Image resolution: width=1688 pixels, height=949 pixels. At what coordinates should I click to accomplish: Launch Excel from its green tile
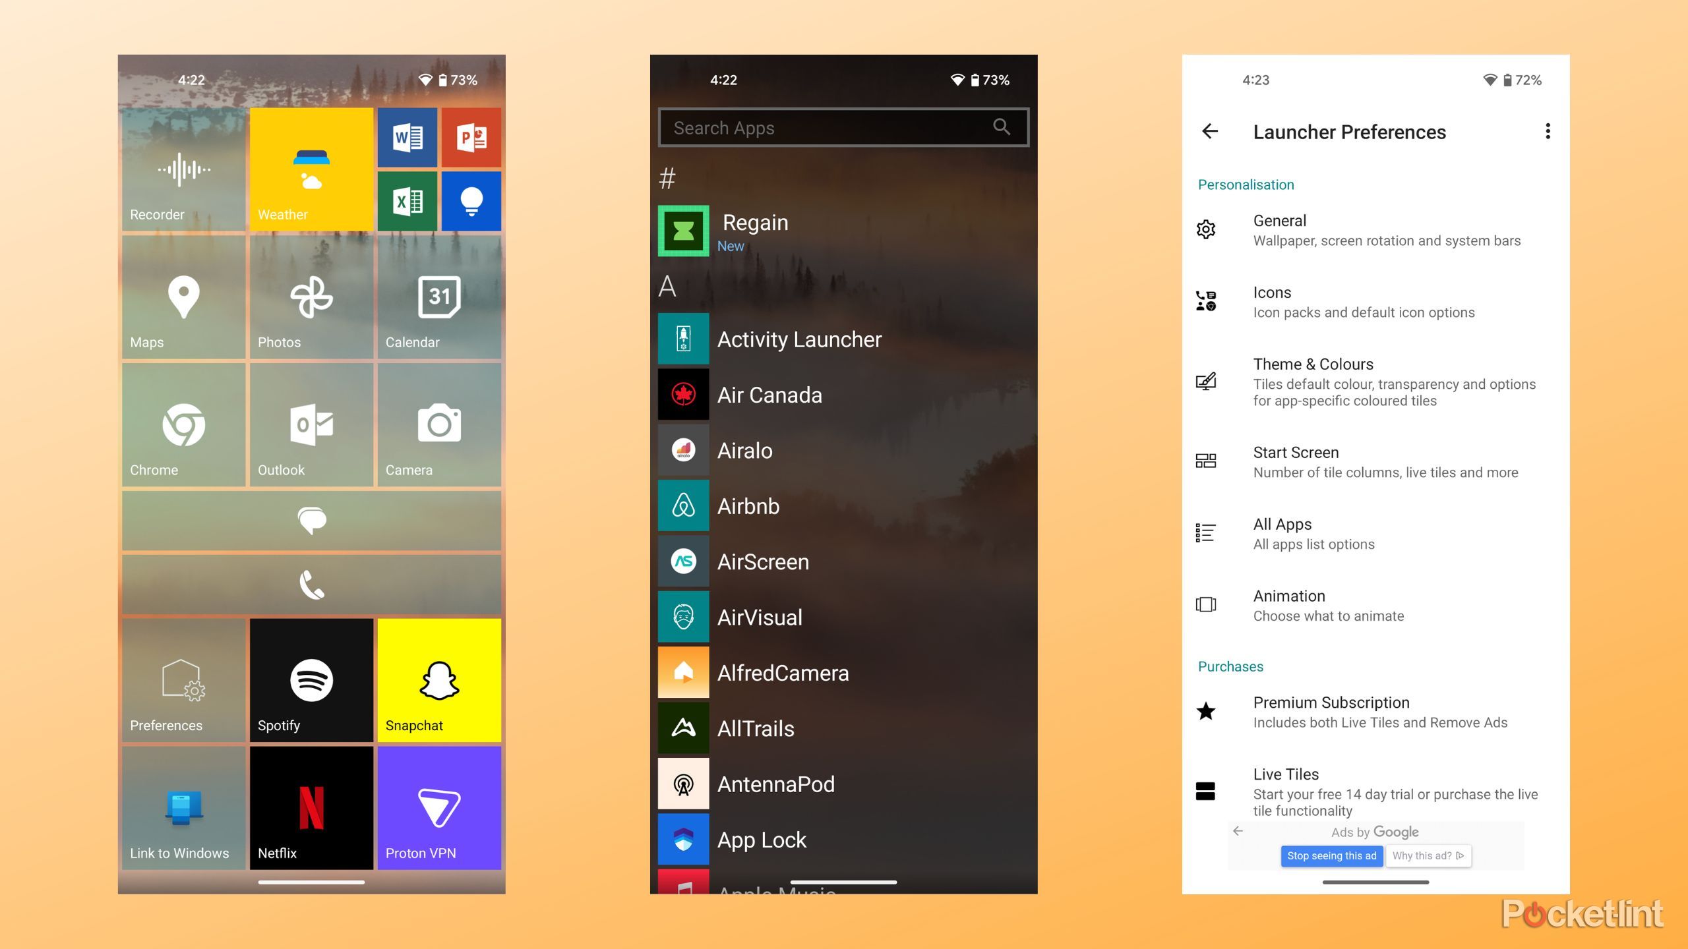point(406,201)
